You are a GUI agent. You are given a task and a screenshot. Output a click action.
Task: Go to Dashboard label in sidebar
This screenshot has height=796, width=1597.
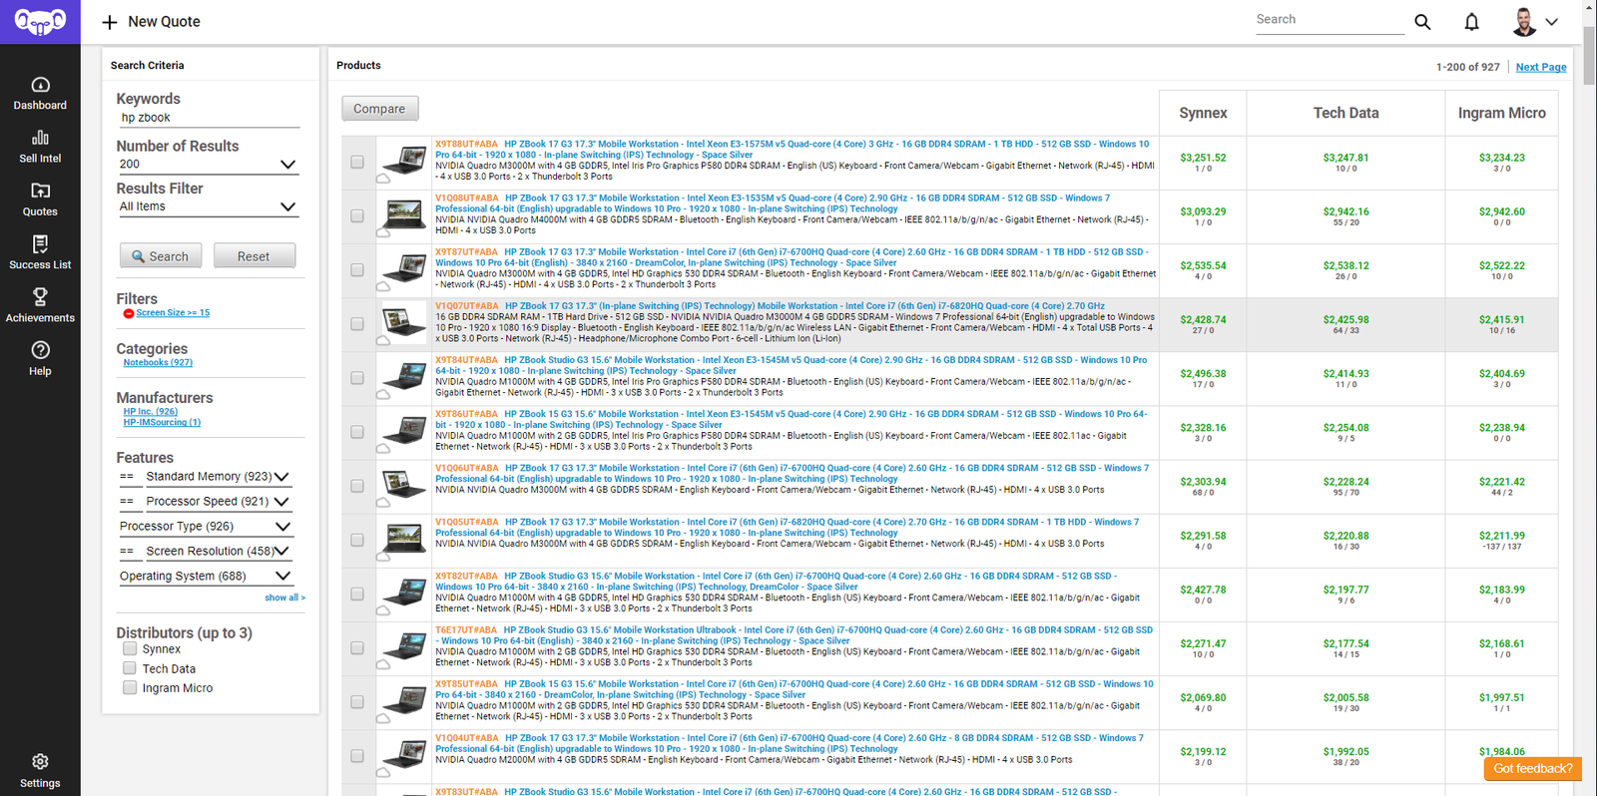[x=40, y=106]
